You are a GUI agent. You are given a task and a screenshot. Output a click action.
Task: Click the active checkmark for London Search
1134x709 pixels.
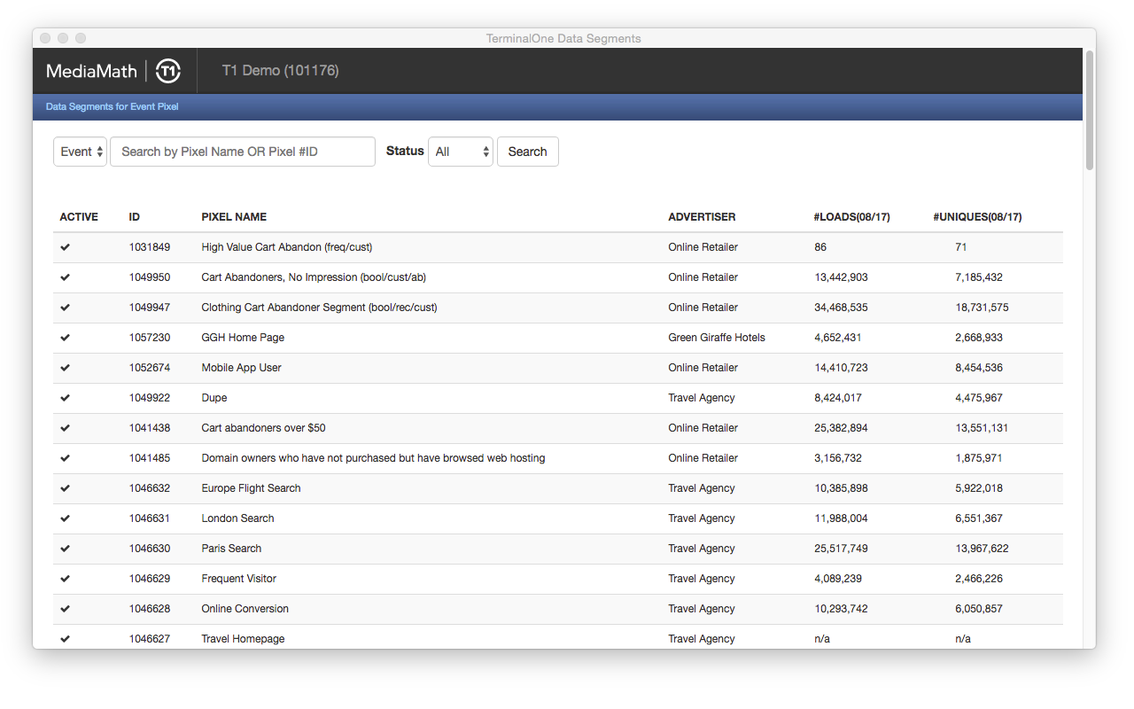pyautogui.click(x=65, y=518)
